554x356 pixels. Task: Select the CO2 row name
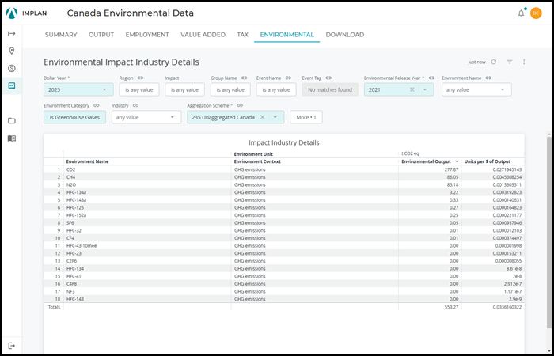tap(71, 169)
